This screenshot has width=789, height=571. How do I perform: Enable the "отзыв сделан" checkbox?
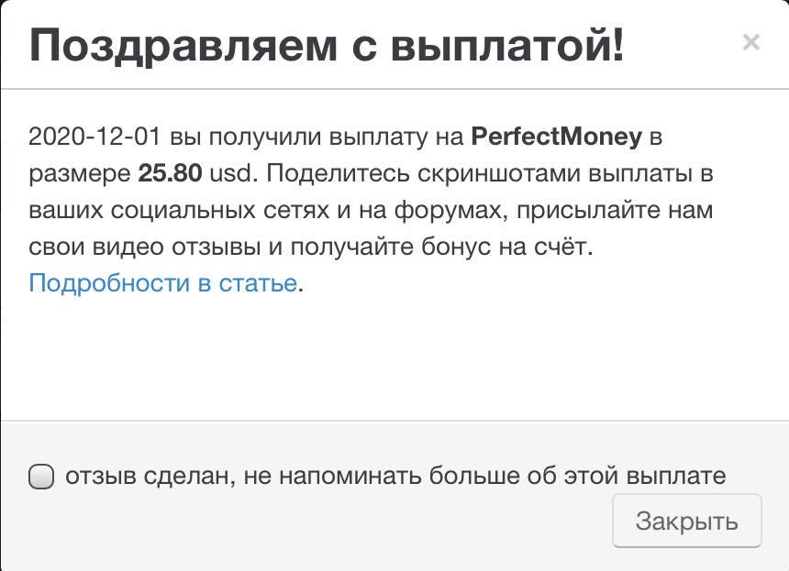click(x=41, y=477)
